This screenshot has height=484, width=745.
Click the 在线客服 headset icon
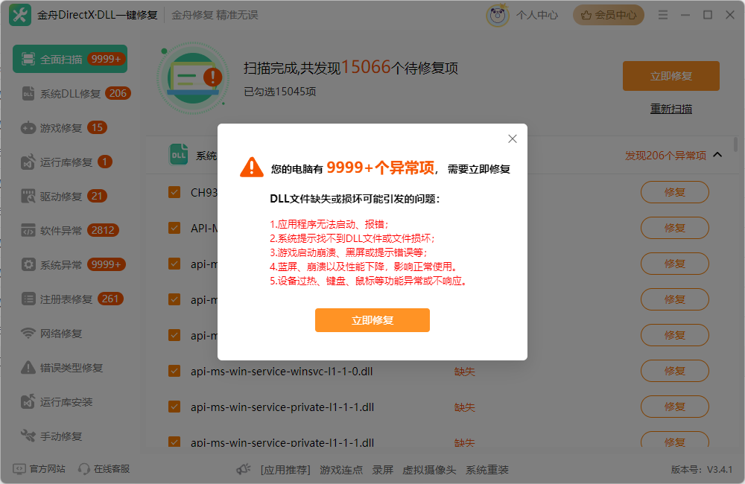click(x=83, y=469)
